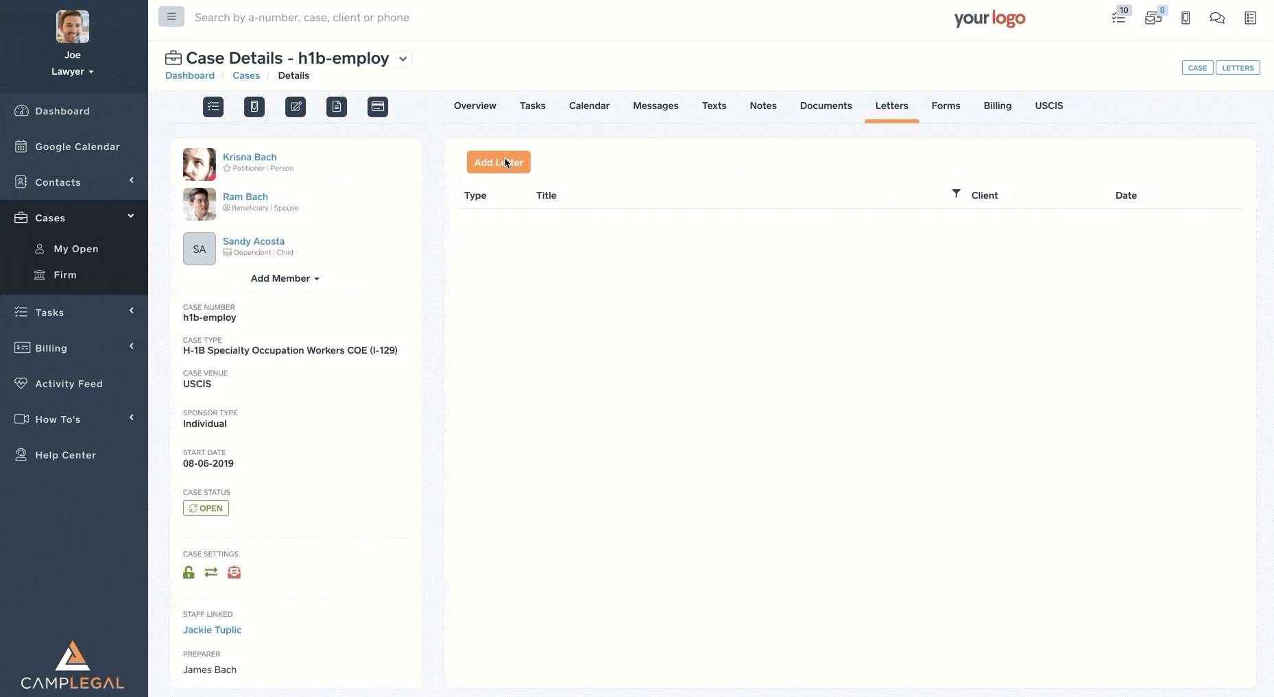The height and width of the screenshot is (697, 1274).
Task: Switch to the Documents tab
Action: coord(826,106)
